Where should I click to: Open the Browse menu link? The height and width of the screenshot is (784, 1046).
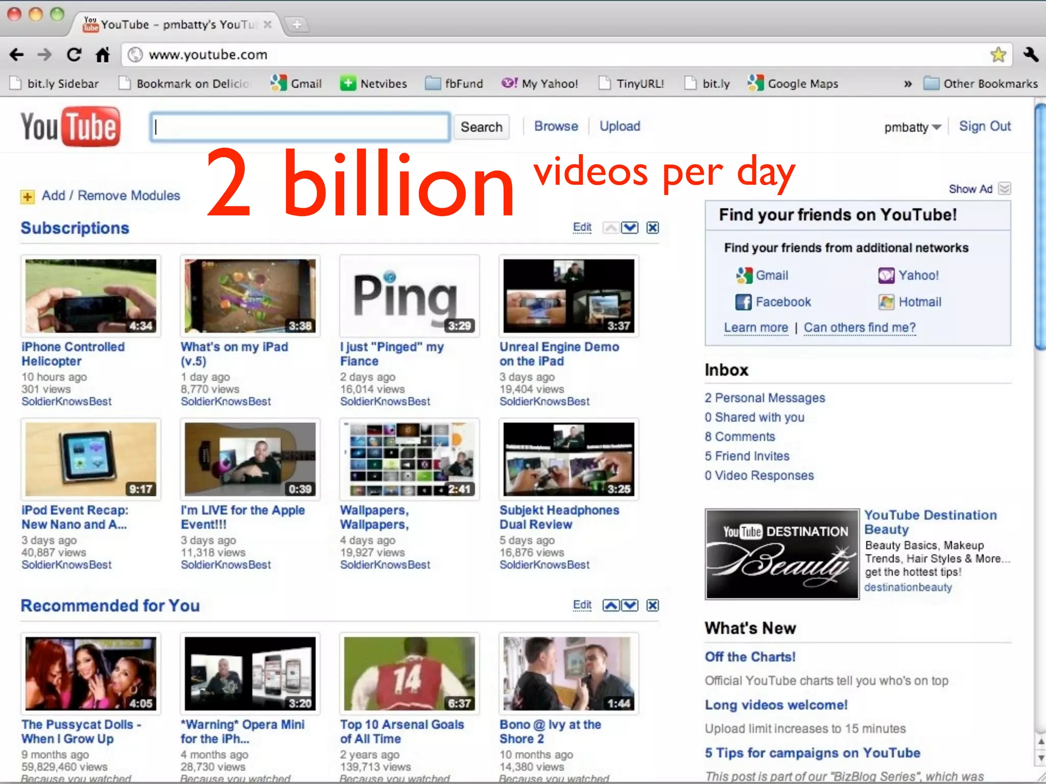click(556, 126)
